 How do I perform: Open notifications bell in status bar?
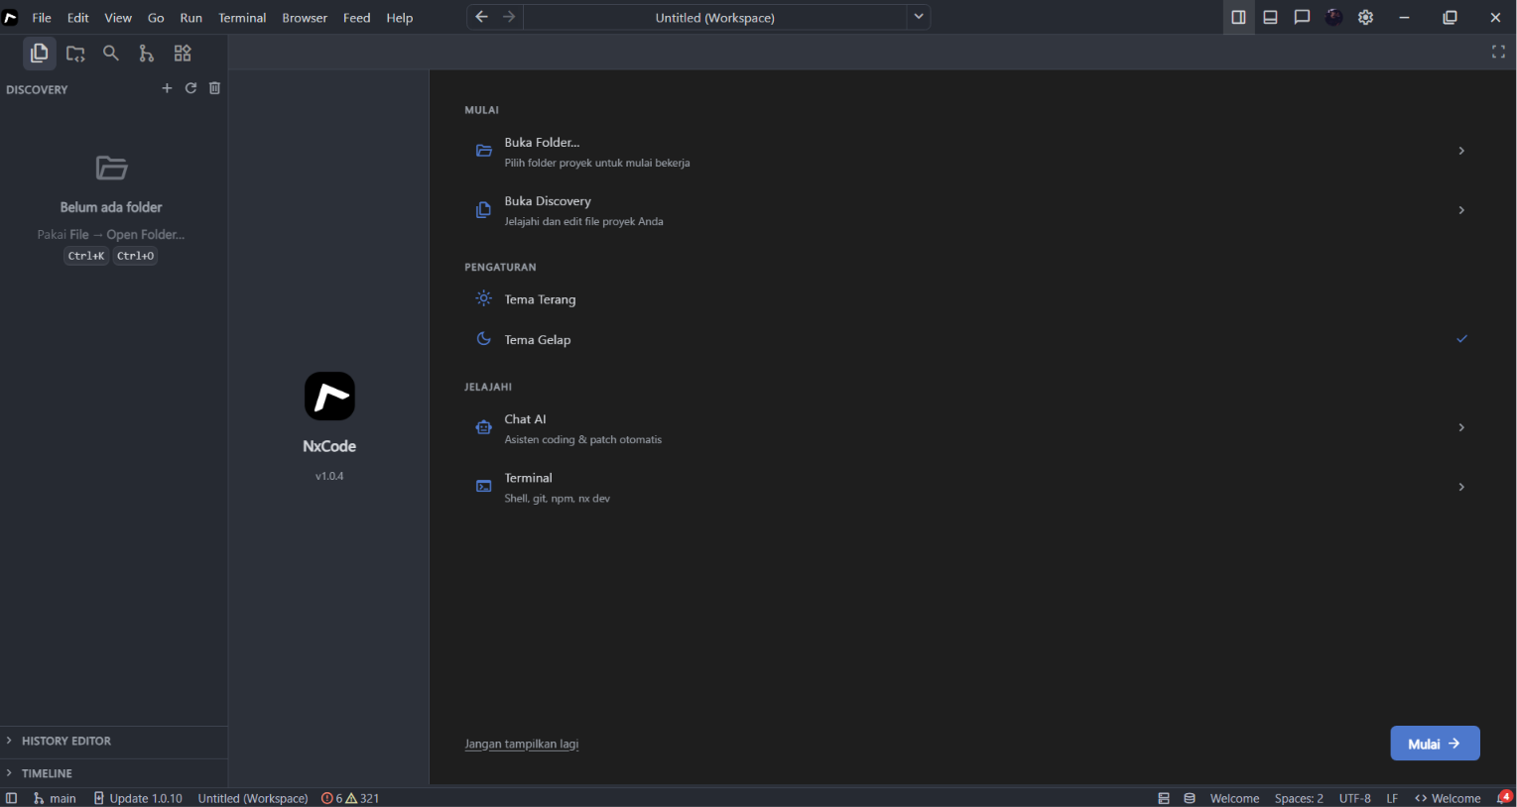pos(1504,798)
